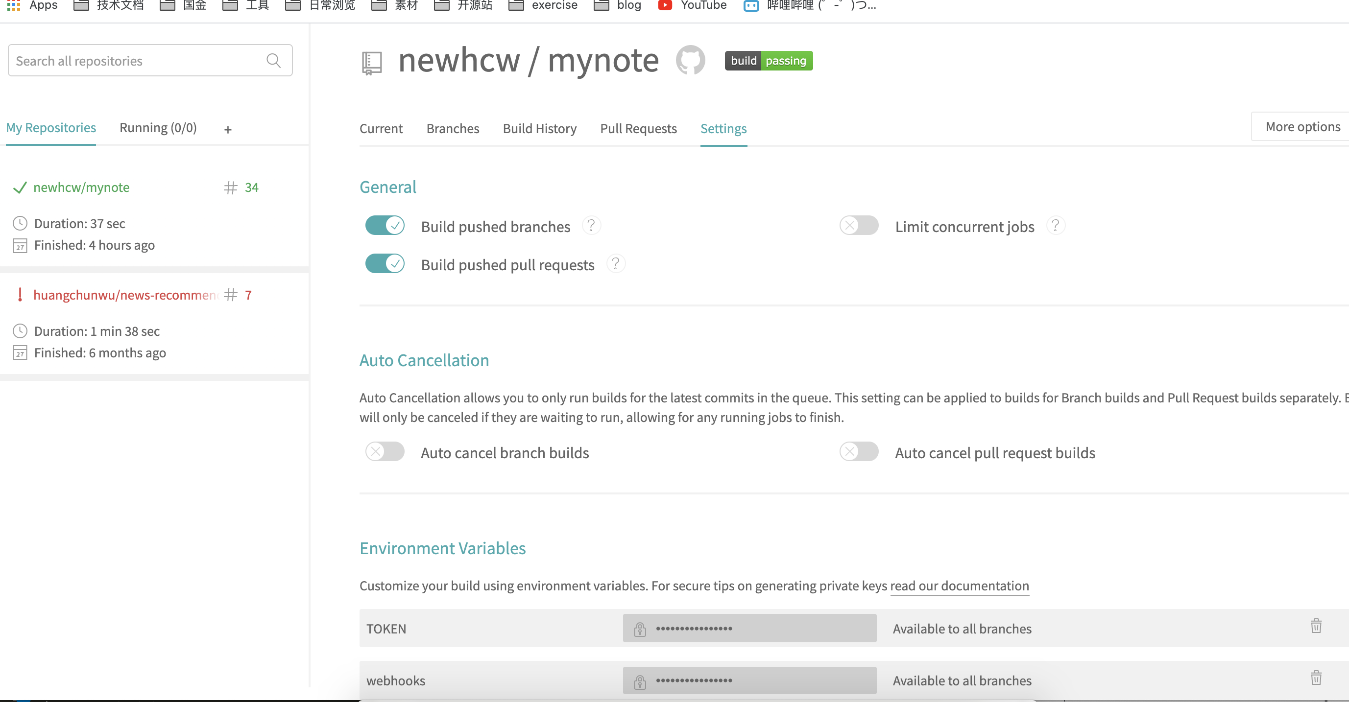Enable Auto cancel branch builds toggle
The width and height of the screenshot is (1349, 702).
pyautogui.click(x=385, y=451)
